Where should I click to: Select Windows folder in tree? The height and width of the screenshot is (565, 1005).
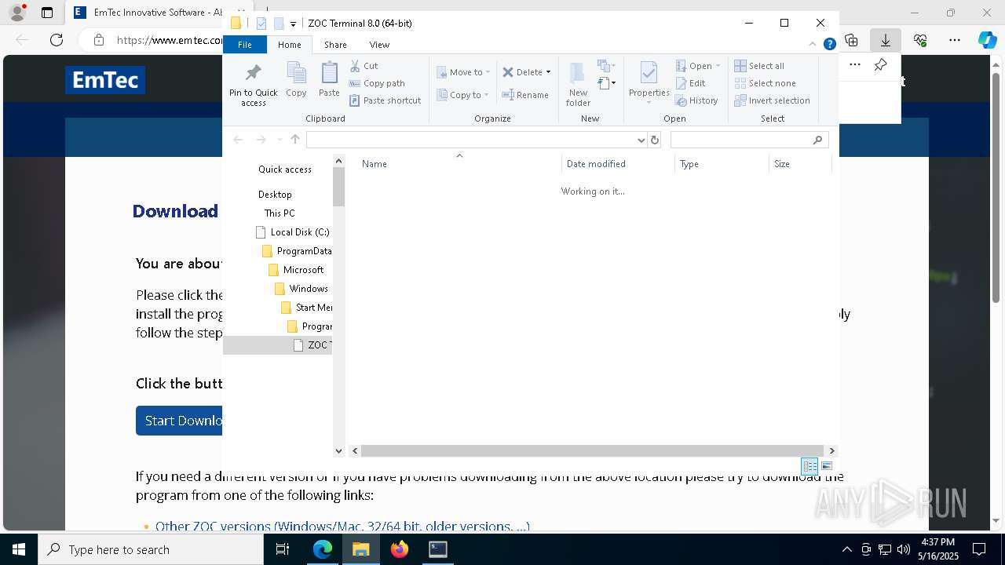(301, 289)
